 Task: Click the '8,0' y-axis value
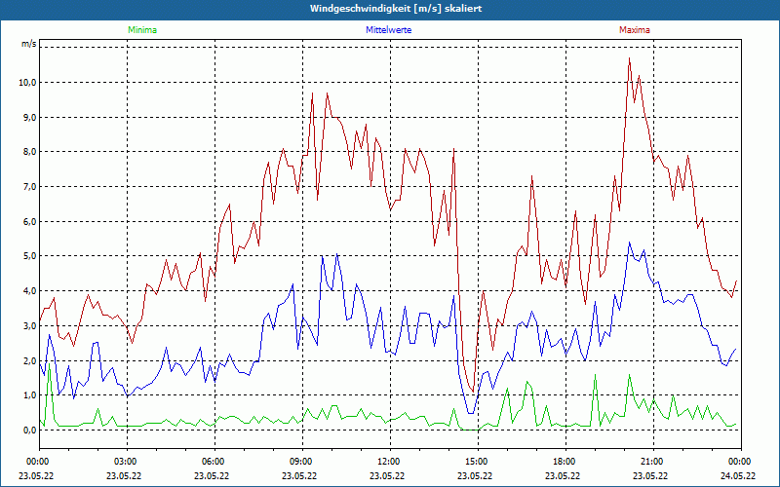(30, 152)
